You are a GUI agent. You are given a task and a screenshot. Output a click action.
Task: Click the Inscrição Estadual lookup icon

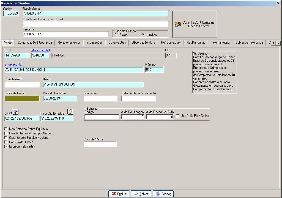(x=70, y=112)
